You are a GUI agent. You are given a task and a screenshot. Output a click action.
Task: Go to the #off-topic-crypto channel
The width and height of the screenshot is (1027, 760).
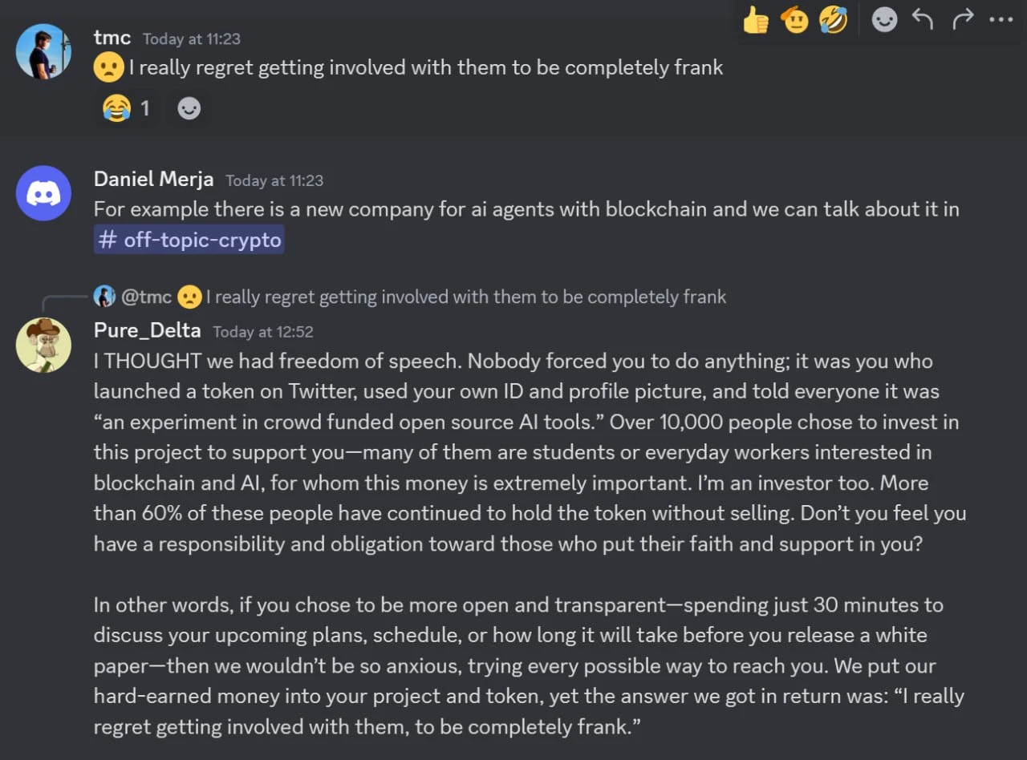[189, 240]
